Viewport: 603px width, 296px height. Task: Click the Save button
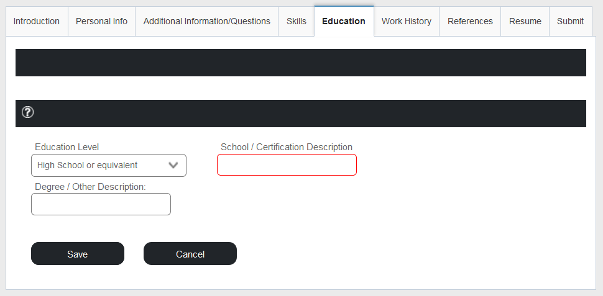point(78,254)
